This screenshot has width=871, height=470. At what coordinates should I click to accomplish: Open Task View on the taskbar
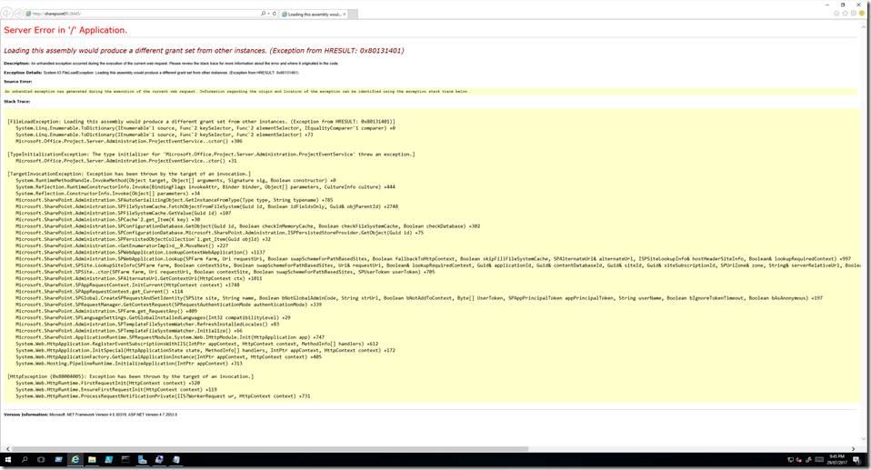[x=41, y=460]
